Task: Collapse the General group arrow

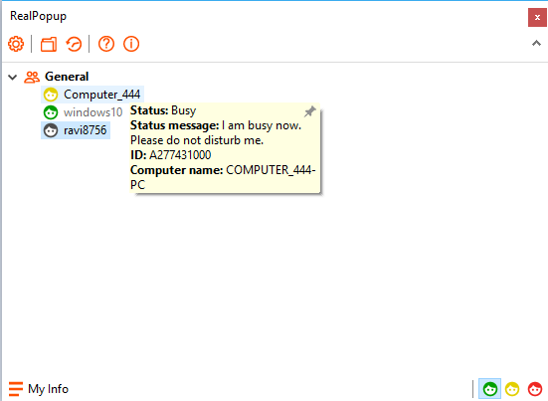Action: (x=13, y=77)
